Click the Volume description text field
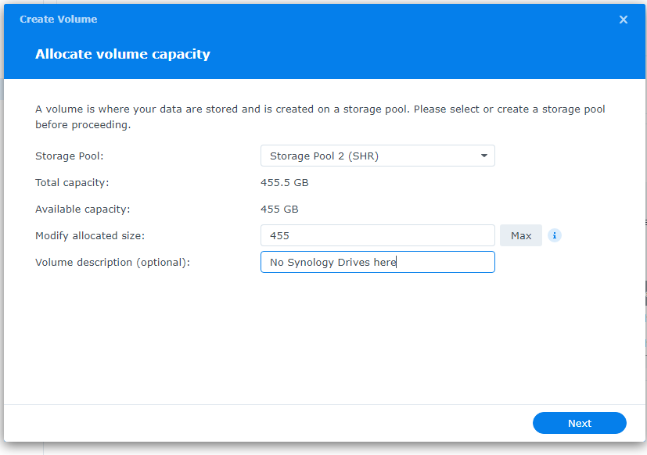Viewport: 647px width, 455px height. point(378,262)
